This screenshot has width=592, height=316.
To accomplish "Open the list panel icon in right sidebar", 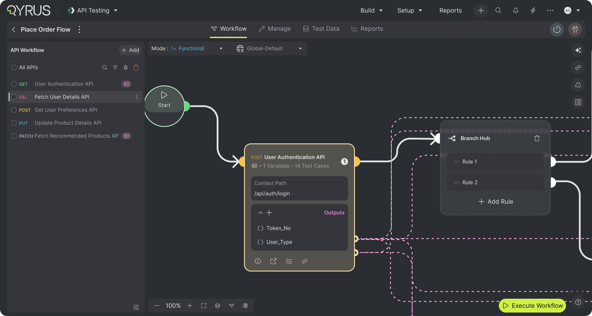I will tap(578, 102).
